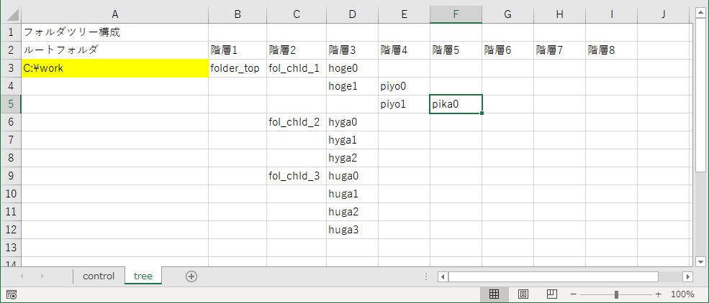Go to previous sheet tab arrow
709x303 pixels.
(22, 276)
